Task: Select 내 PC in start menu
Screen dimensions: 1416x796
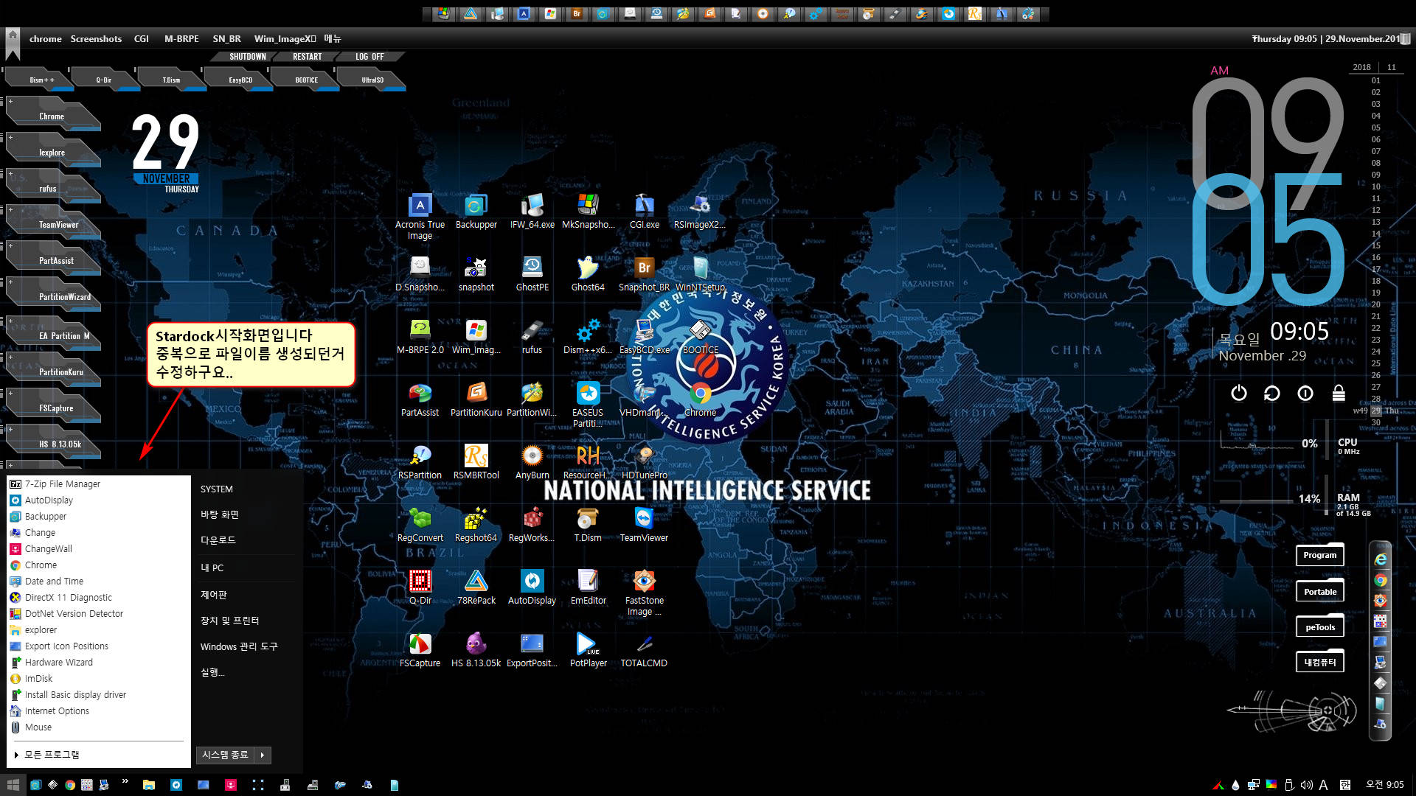Action: 212,568
